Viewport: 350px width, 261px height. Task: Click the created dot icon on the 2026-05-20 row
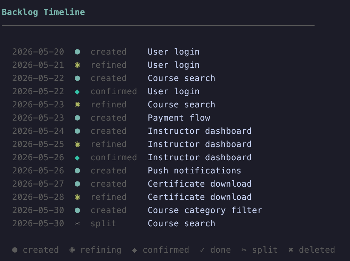(x=77, y=52)
